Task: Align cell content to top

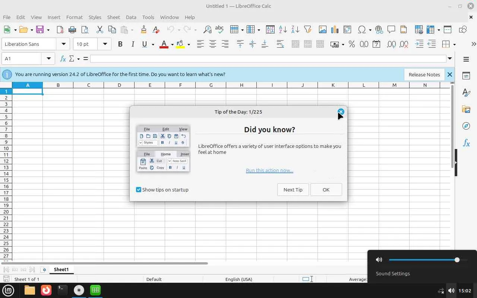Action: 240,44
